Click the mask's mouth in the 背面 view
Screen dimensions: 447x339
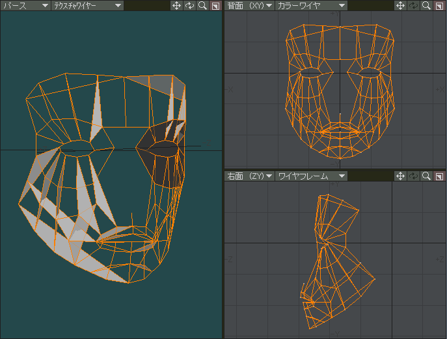[341, 132]
